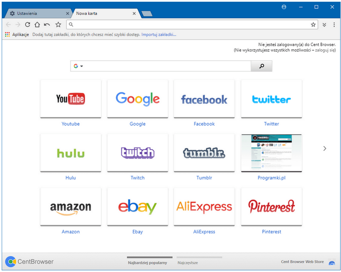The image size is (341, 272).
Task: Open the twitter logo tile
Action: click(x=272, y=99)
